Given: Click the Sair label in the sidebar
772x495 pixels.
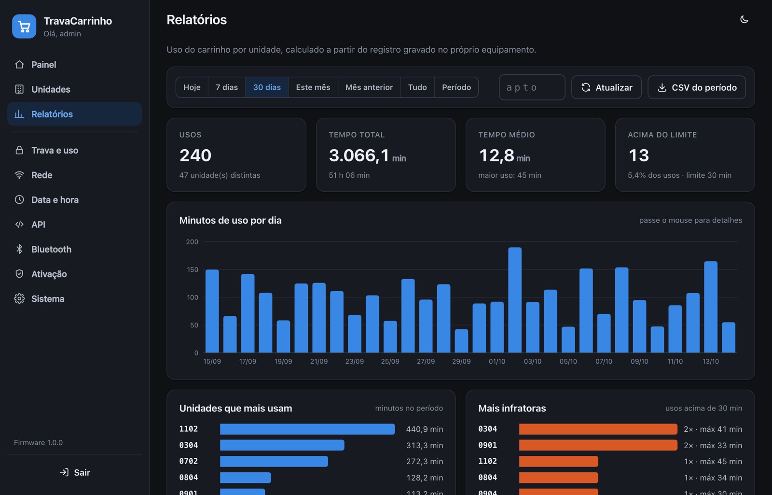Looking at the screenshot, I should (82, 472).
